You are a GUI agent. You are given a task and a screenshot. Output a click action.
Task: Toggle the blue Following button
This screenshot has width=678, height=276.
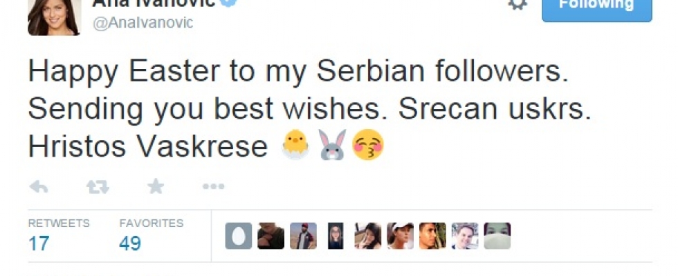596,7
